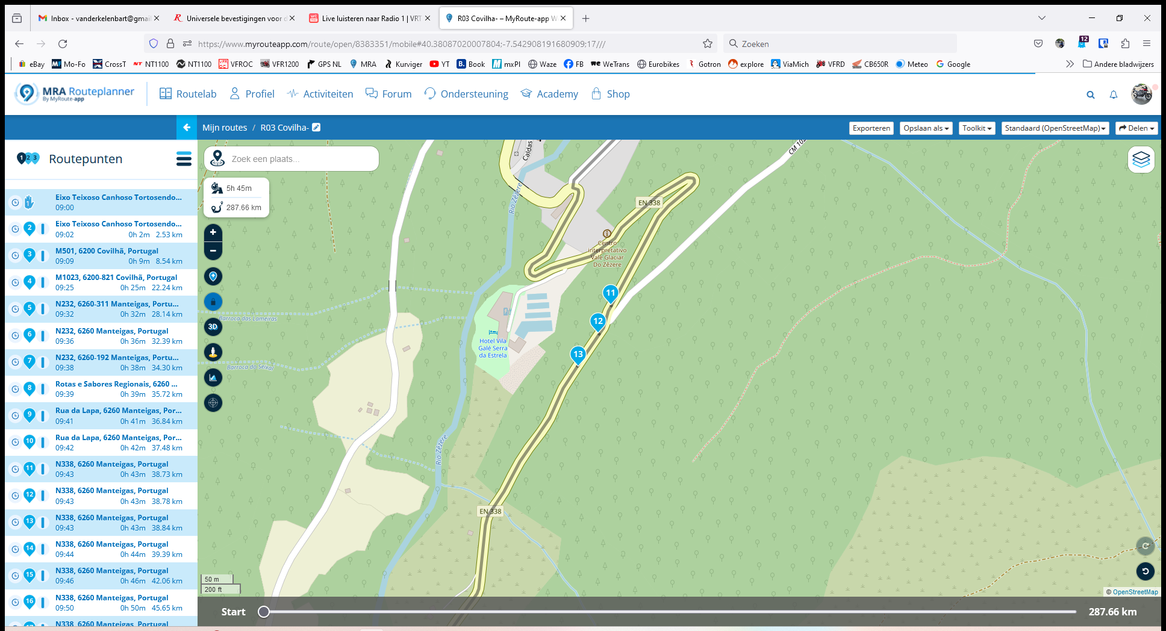This screenshot has height=631, width=1166.
Task: Open the Shop menu item
Action: (x=611, y=94)
